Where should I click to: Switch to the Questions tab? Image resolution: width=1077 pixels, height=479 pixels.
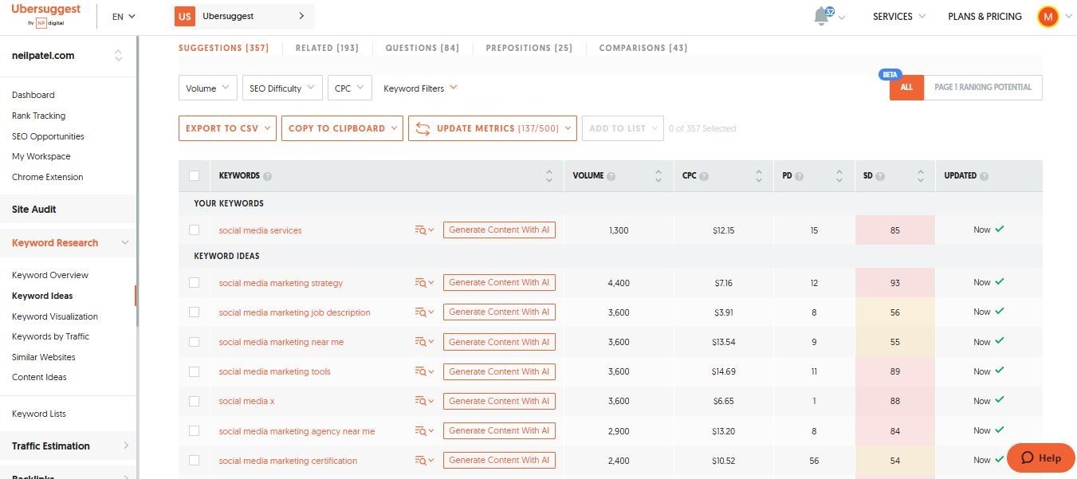point(422,48)
